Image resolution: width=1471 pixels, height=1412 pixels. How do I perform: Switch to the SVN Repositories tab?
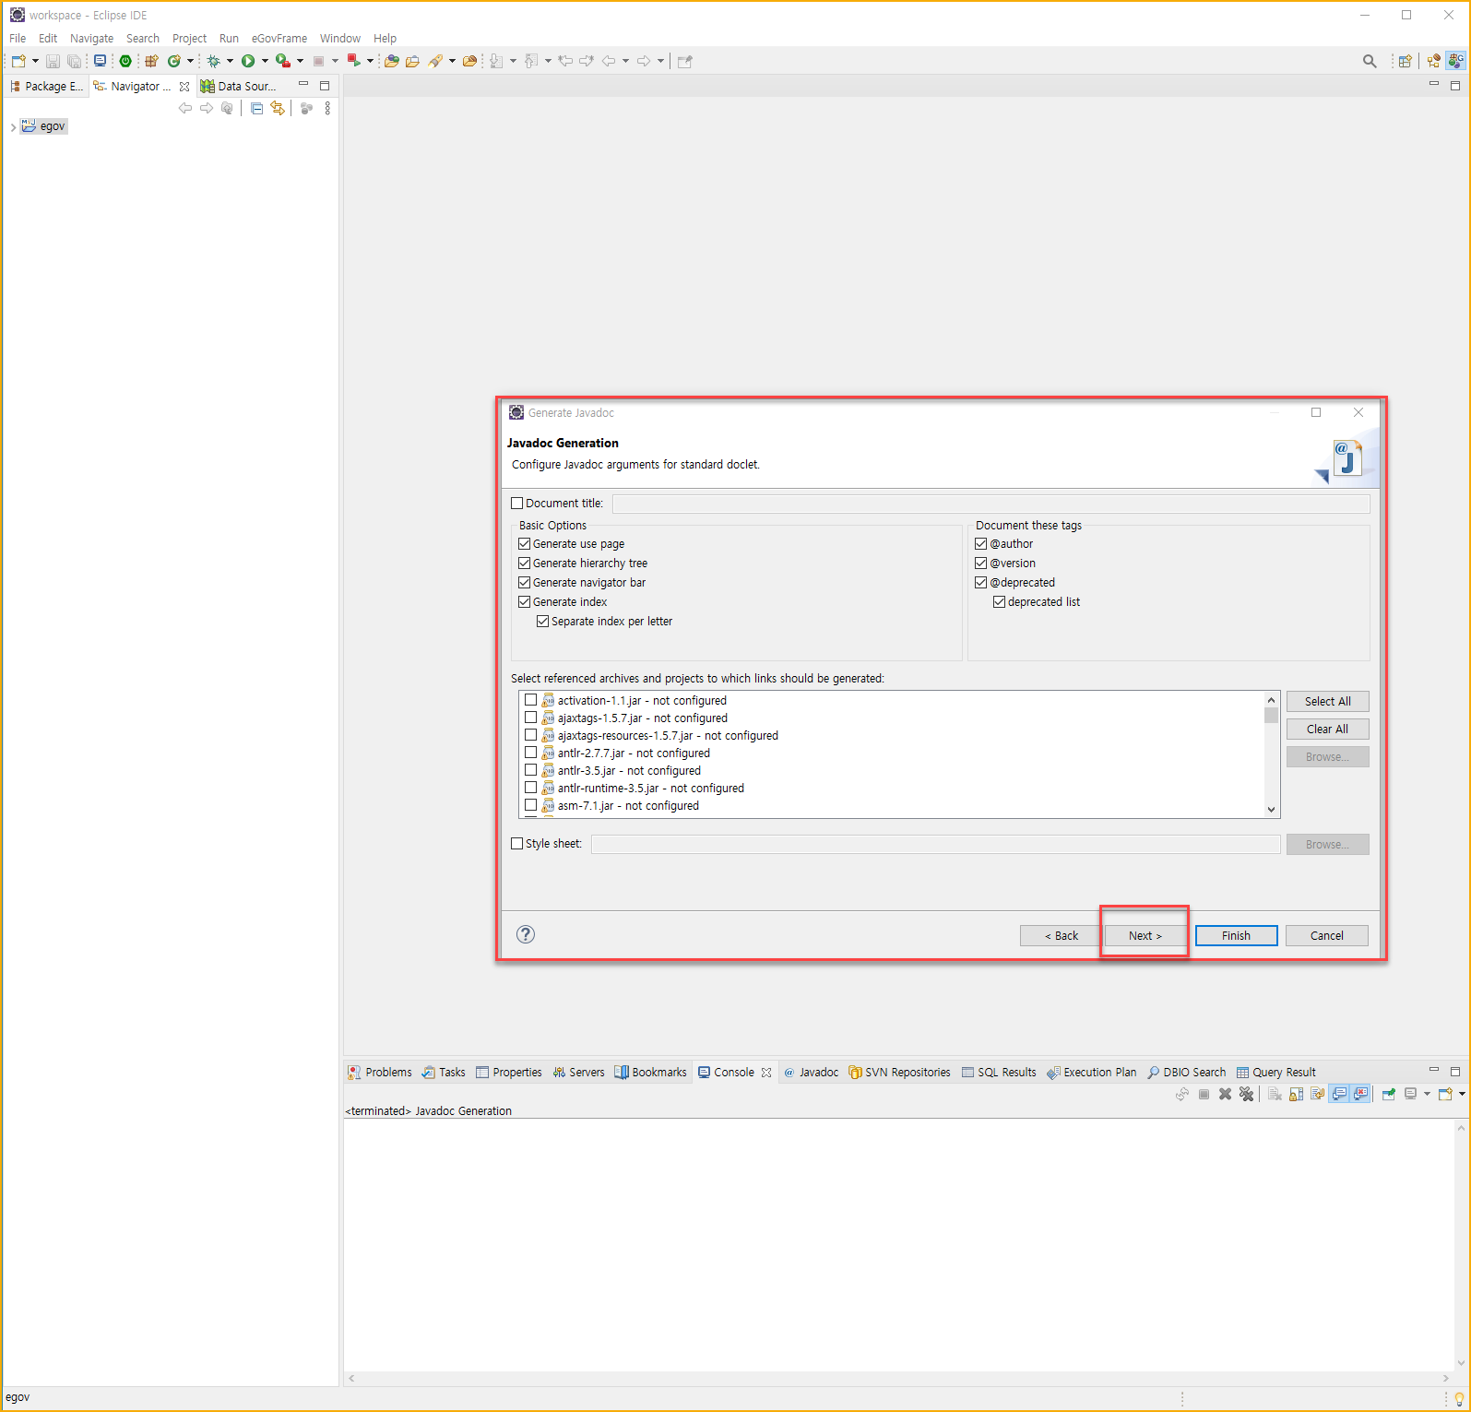tap(899, 1072)
